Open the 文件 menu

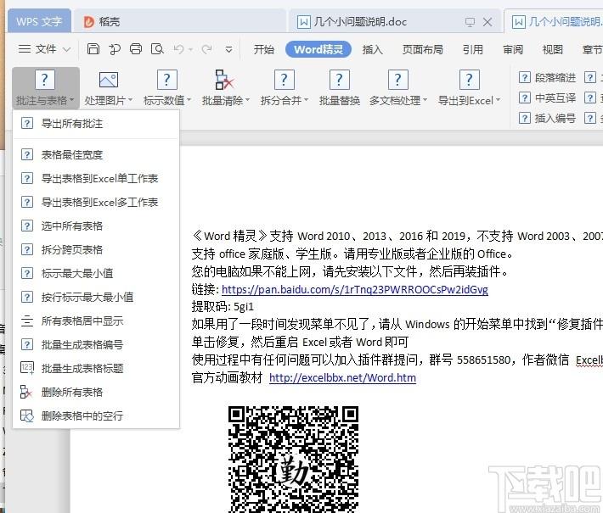point(44,49)
